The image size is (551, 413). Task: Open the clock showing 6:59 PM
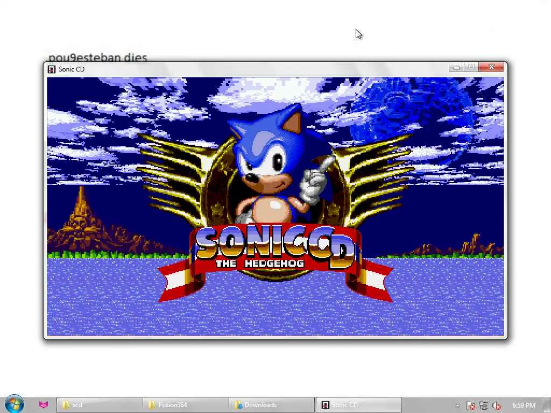(x=524, y=405)
